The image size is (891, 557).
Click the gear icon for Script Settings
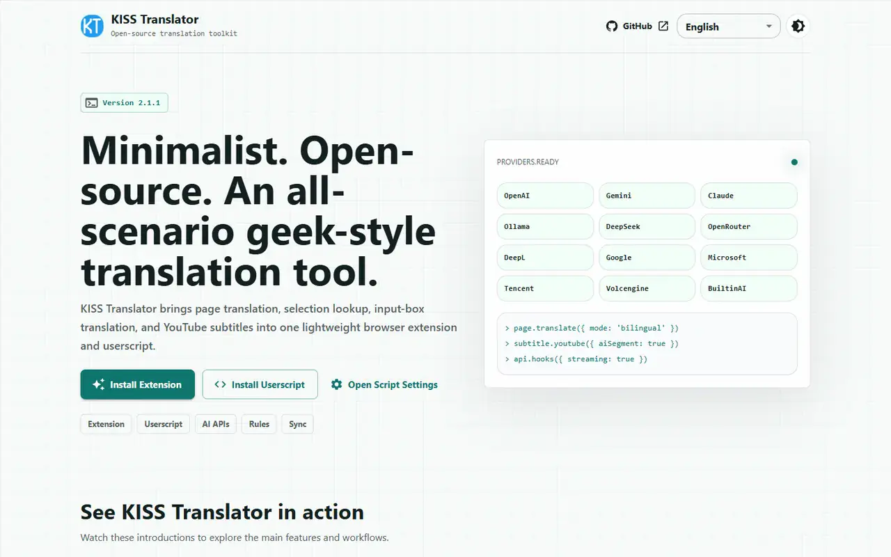click(x=337, y=384)
